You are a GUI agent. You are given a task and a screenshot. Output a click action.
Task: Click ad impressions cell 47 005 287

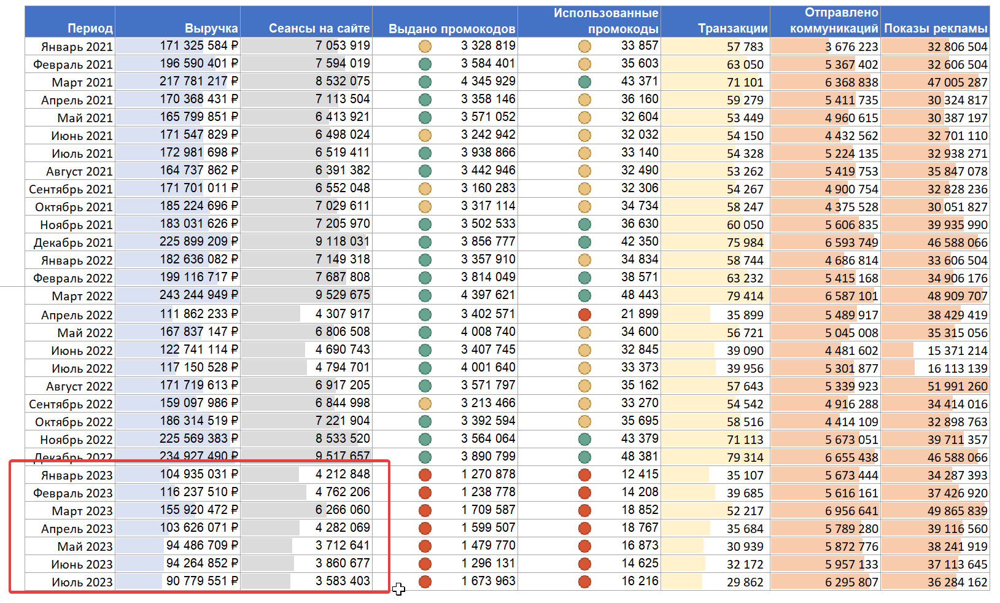936,82
